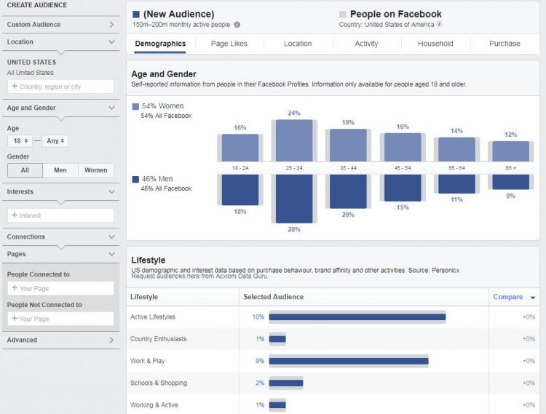
Task: Select the Women gender option
Action: (96, 170)
